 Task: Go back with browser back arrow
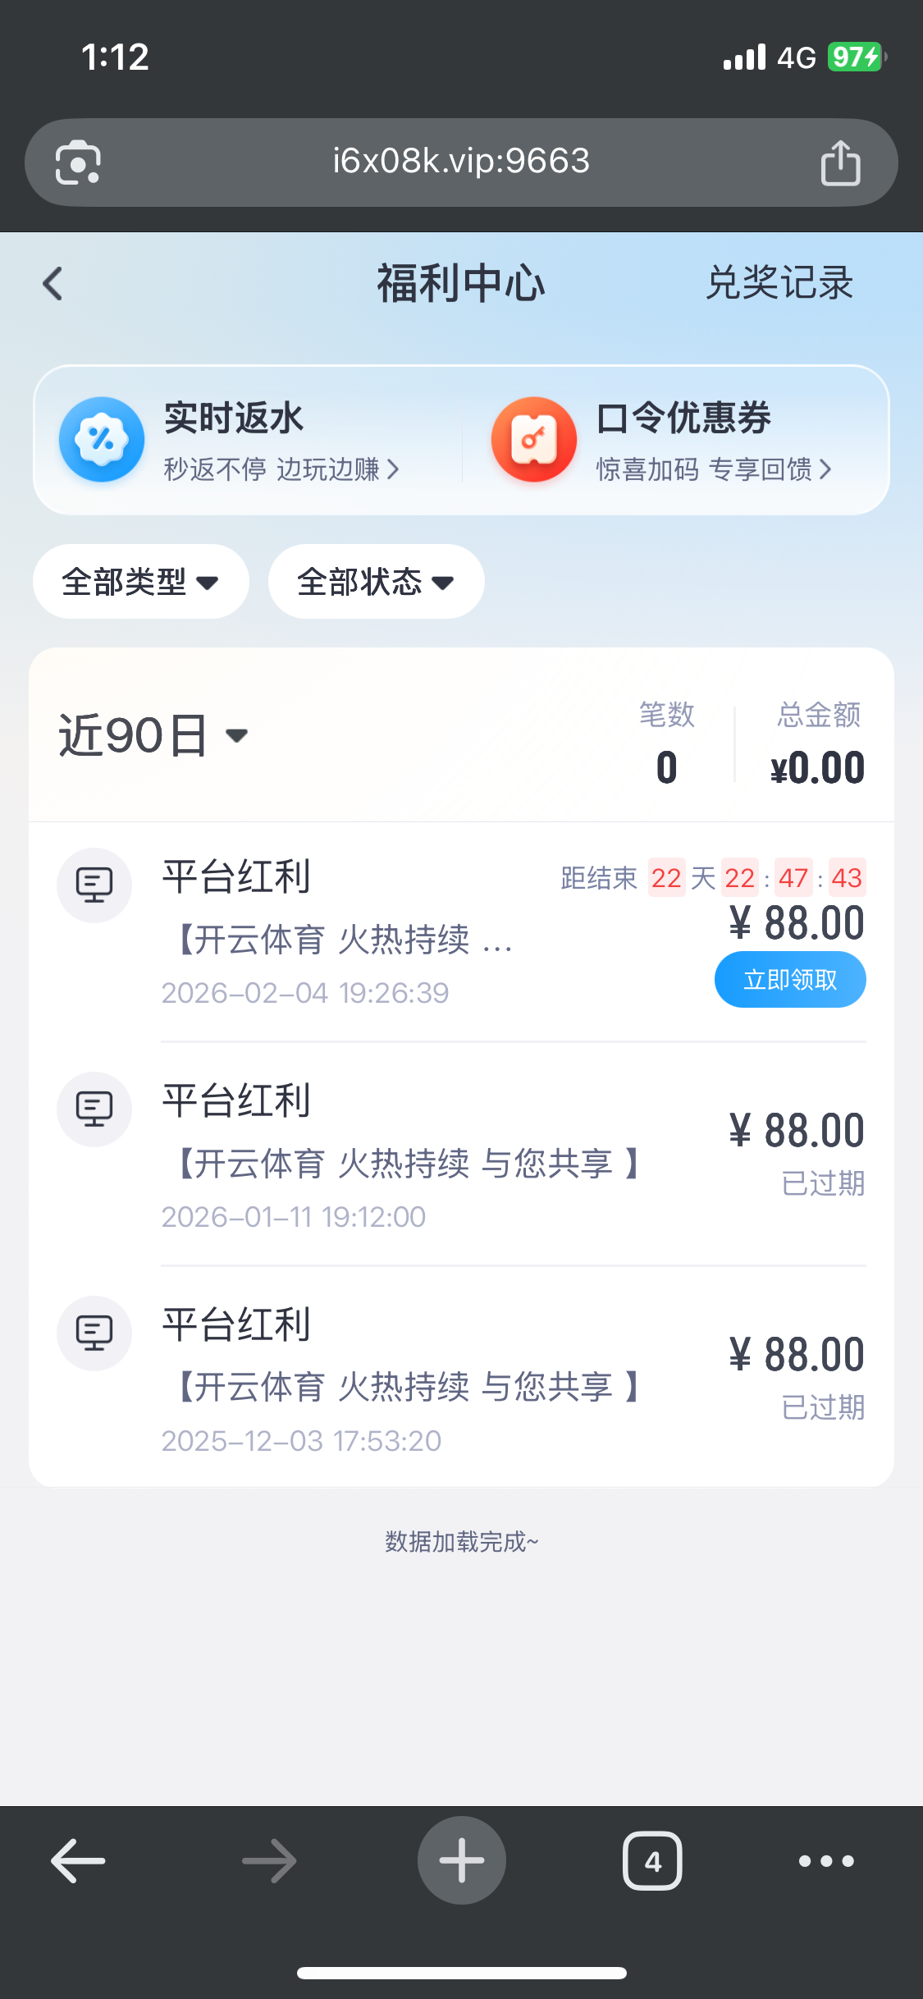coord(78,1860)
